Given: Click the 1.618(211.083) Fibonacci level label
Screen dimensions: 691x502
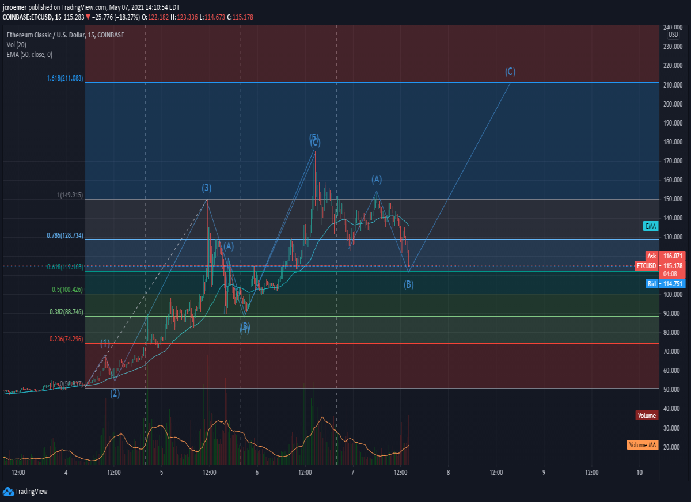Looking at the screenshot, I should click(x=66, y=78).
